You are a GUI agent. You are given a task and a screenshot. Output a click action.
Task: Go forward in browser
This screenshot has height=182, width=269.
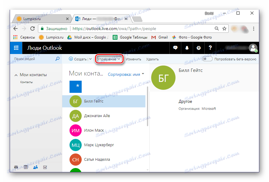click(24, 29)
